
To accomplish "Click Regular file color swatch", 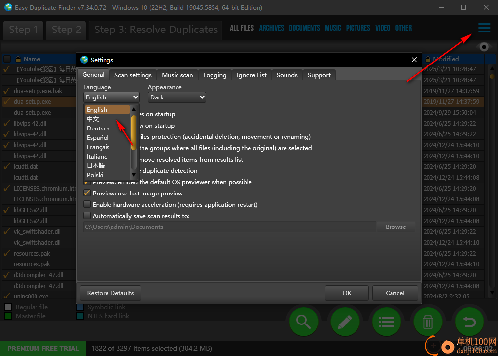I will pyautogui.click(x=8, y=307).
